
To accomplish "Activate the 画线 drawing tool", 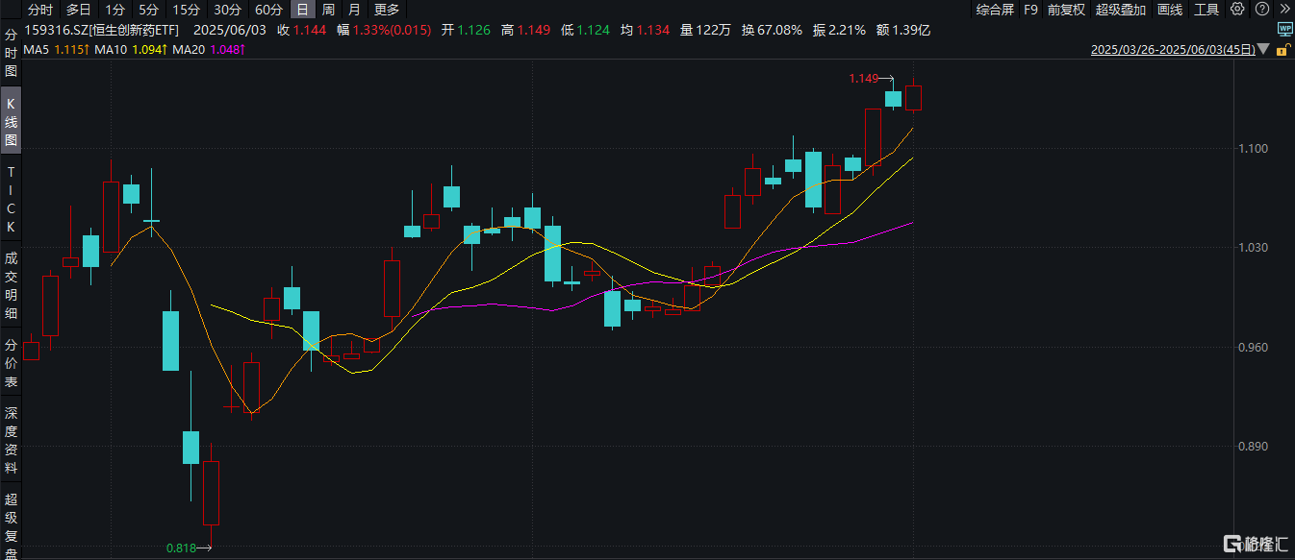I will (1170, 10).
